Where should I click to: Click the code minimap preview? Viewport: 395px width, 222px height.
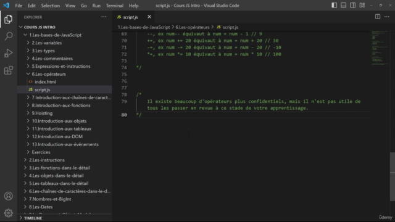click(x=380, y=48)
